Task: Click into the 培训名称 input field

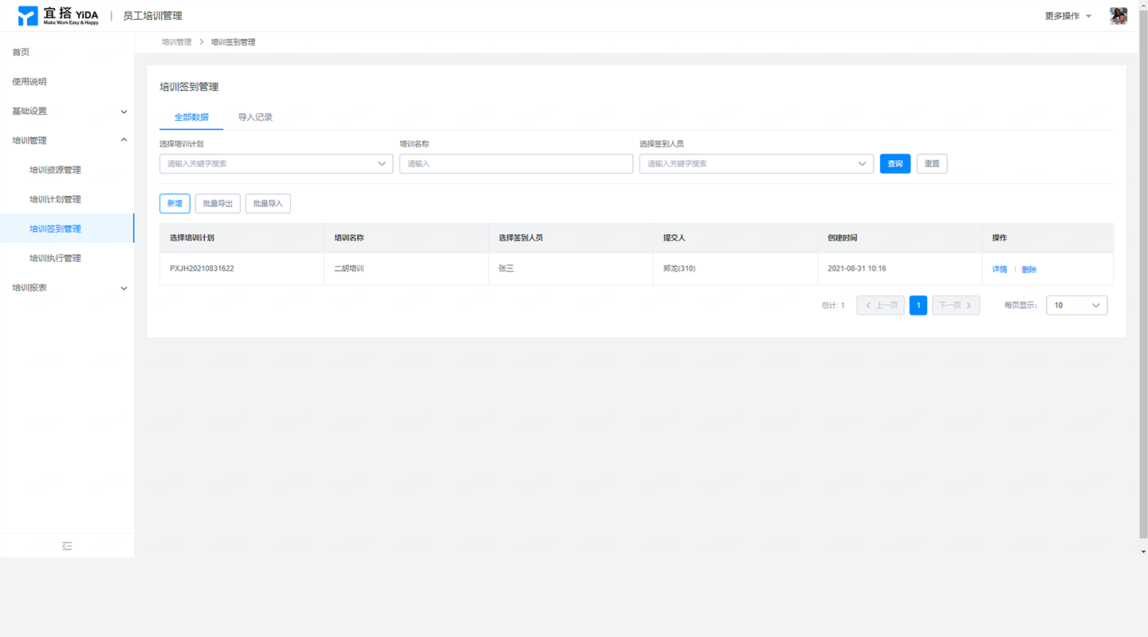Action: click(x=516, y=164)
